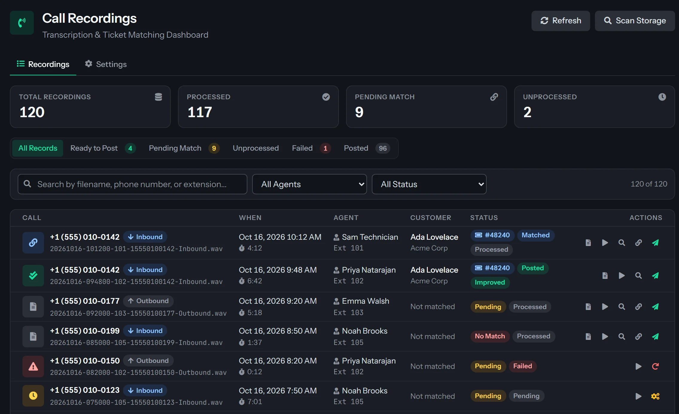Viewport: 679px width, 414px height.
Task: Play the 9:48 AM Priya Natarajan recording
Action: coord(622,276)
